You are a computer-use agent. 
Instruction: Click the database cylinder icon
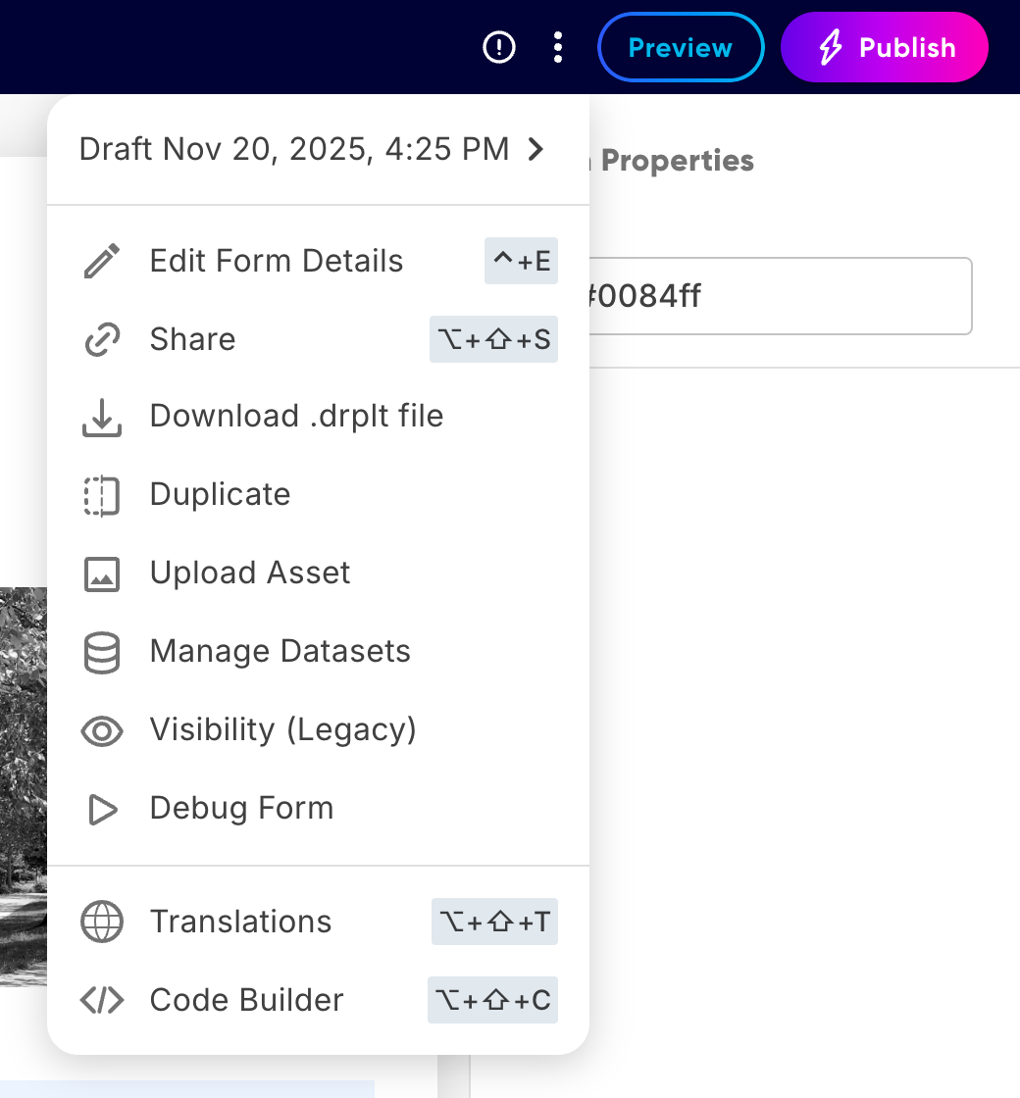tap(102, 653)
